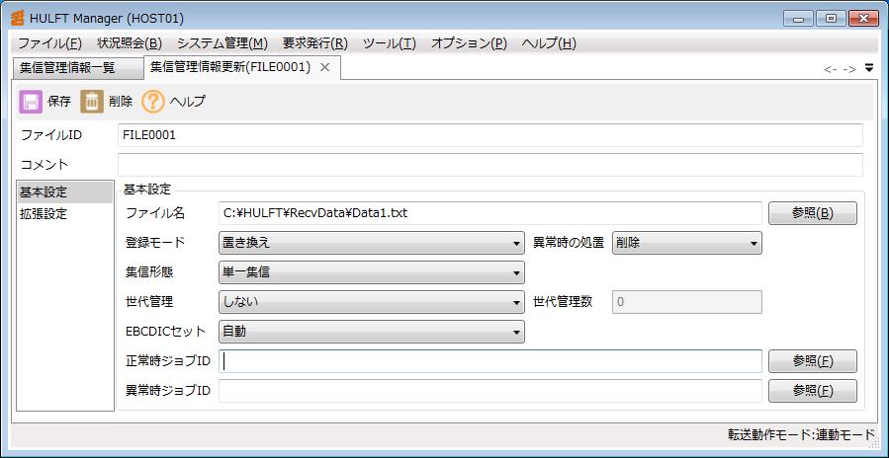Click the 異常時ジョブID input field
889x458 pixels.
pos(489,391)
